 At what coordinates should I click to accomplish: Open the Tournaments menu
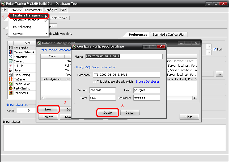pos(33,10)
